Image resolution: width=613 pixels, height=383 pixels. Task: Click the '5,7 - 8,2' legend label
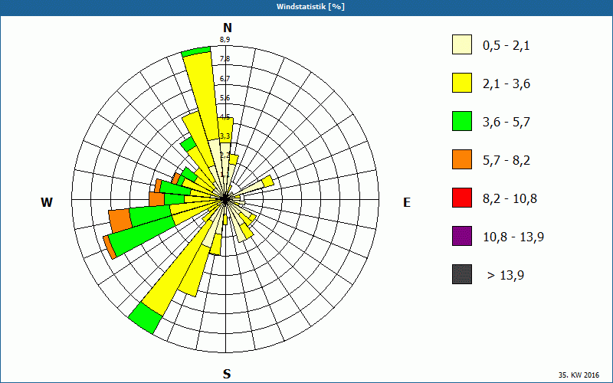click(x=506, y=161)
